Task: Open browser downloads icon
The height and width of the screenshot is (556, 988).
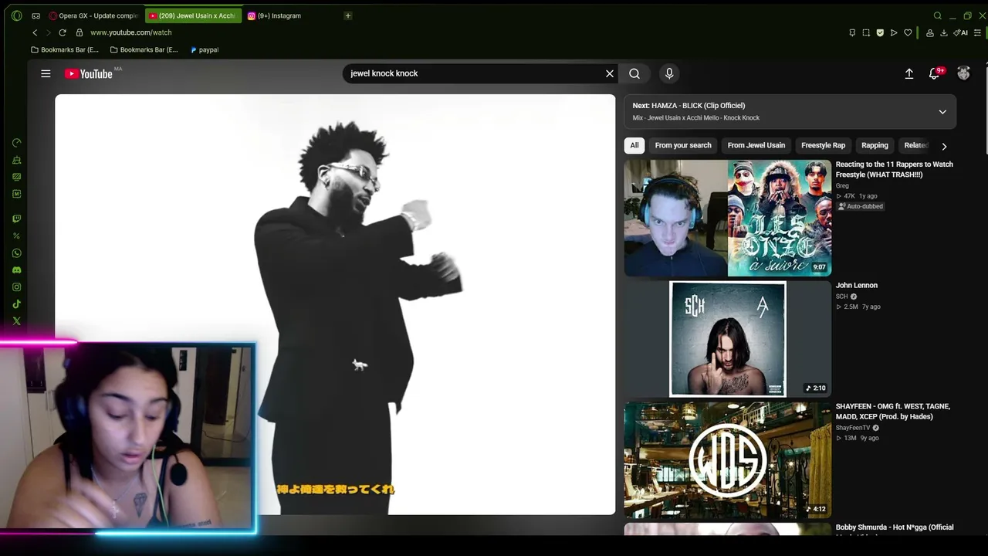Action: [943, 32]
